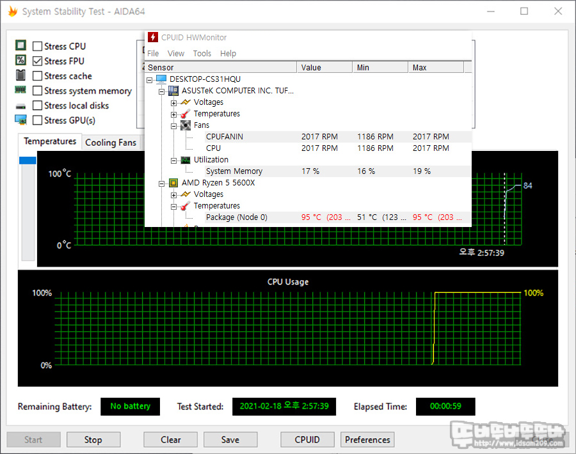Enable the Stress CPU checkbox
The width and height of the screenshot is (576, 454).
[37, 46]
